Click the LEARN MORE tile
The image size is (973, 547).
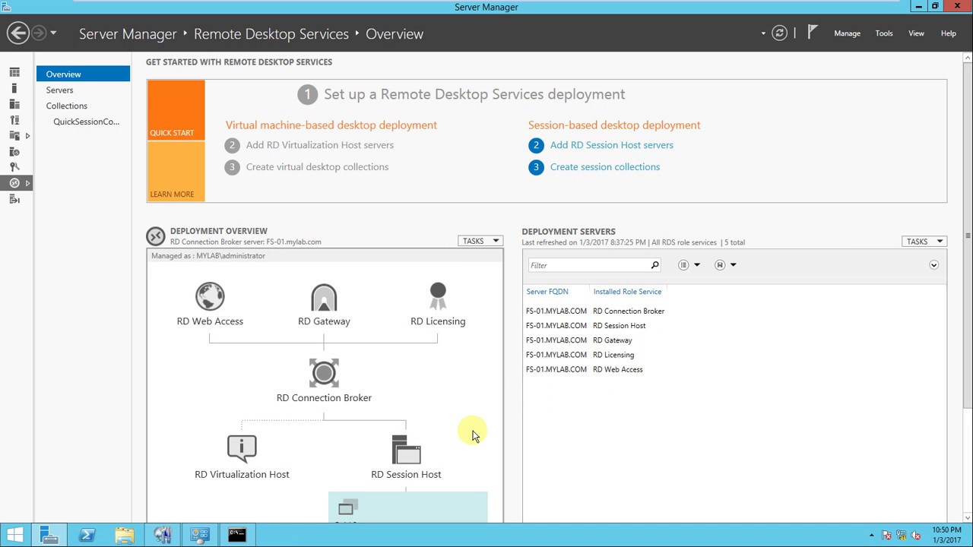(176, 172)
